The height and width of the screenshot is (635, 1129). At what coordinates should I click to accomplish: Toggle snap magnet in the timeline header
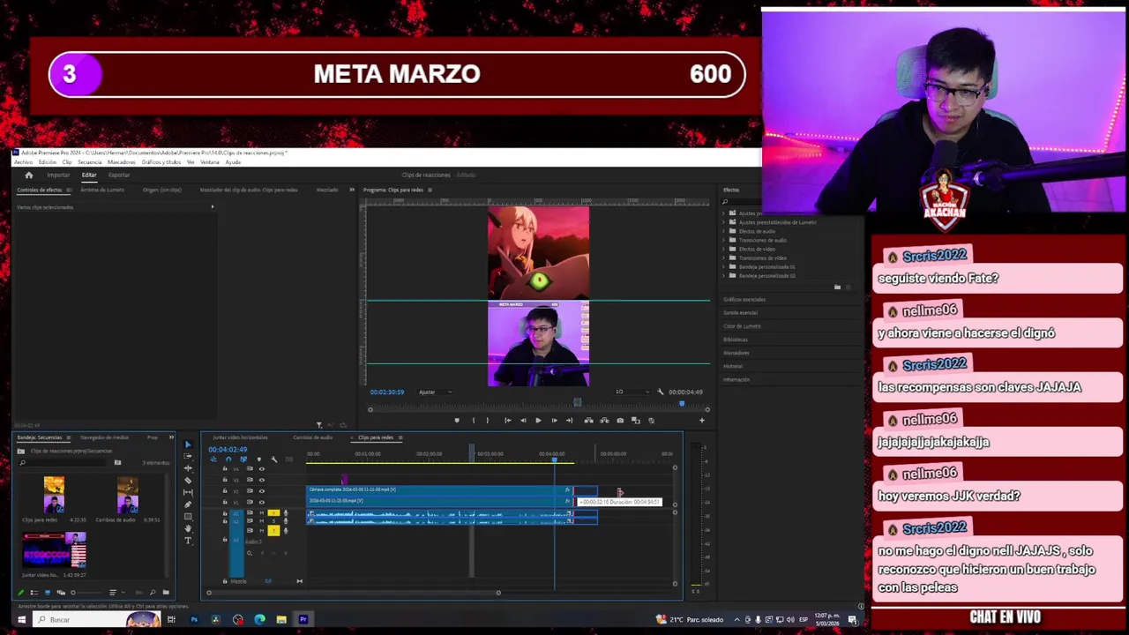pos(228,459)
